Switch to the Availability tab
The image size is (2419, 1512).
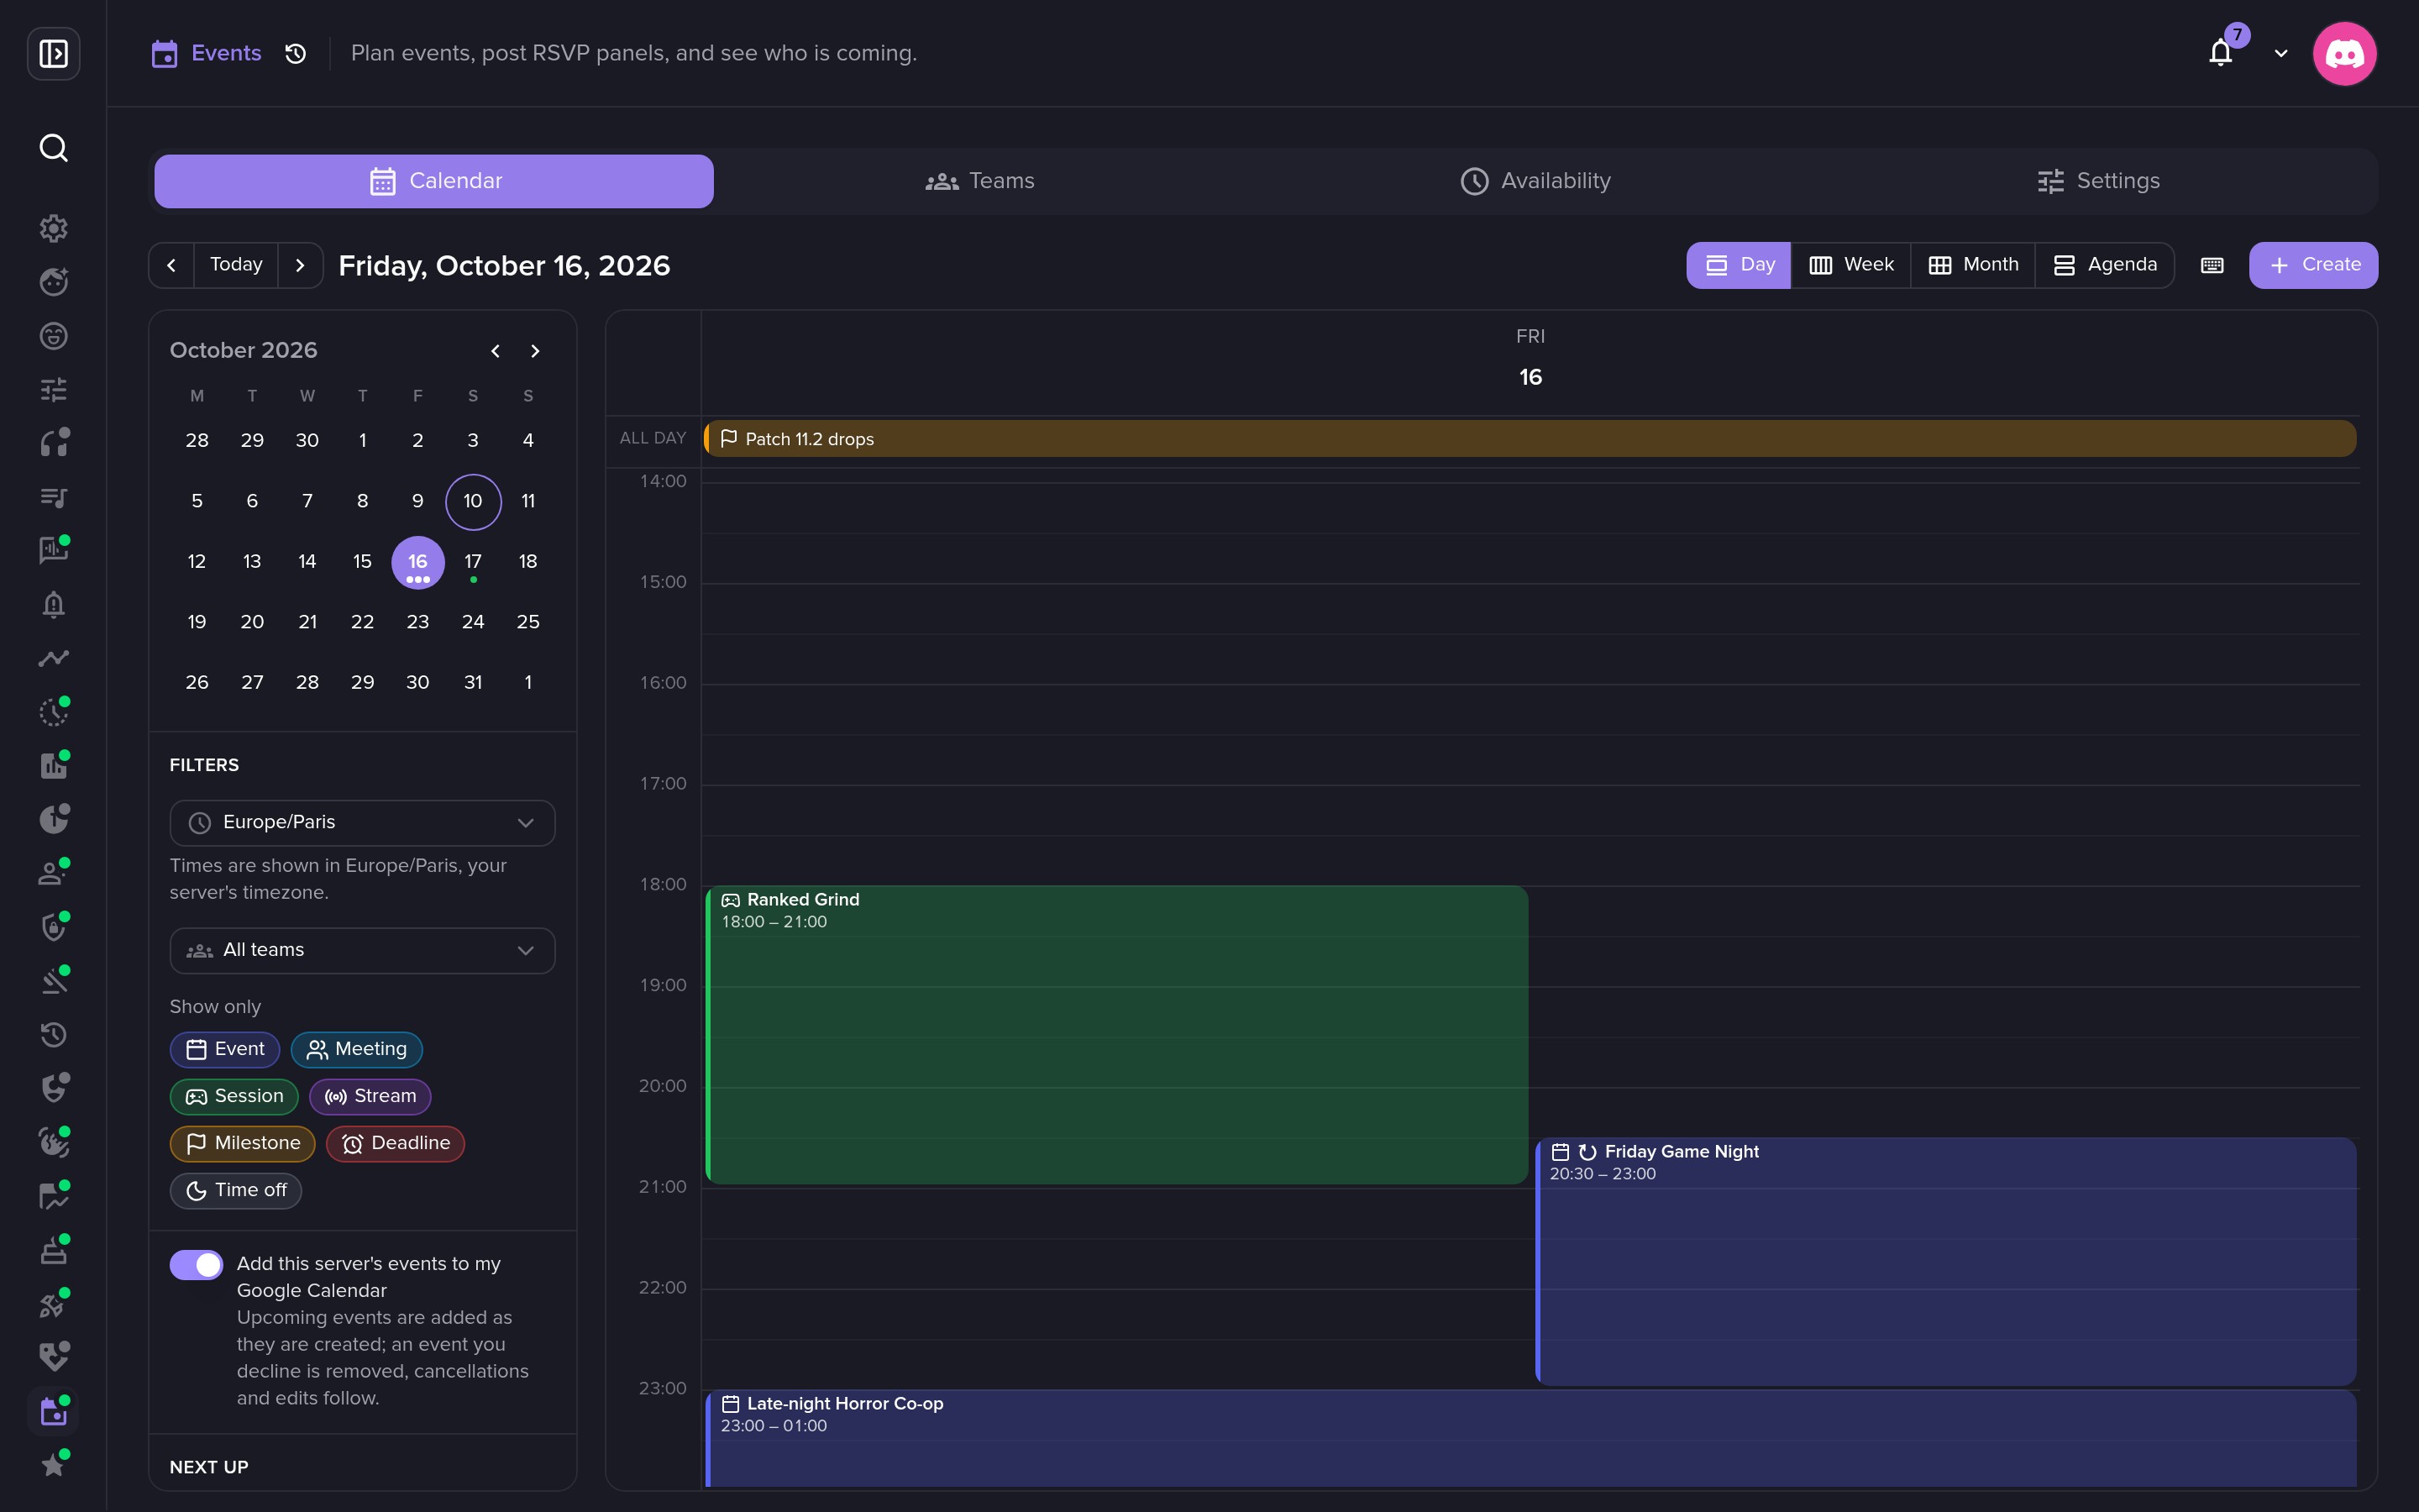click(x=1535, y=181)
